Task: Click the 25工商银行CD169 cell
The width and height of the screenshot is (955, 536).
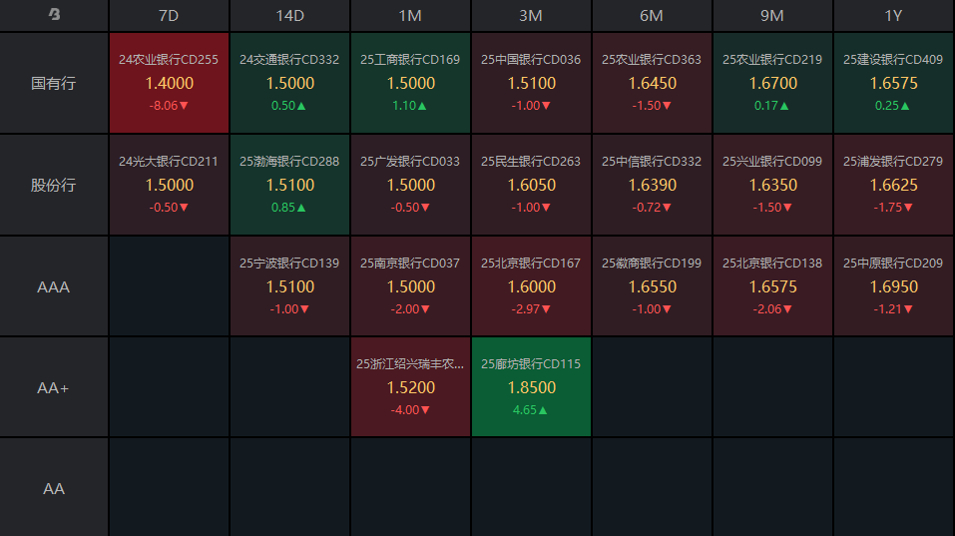Action: [410, 83]
